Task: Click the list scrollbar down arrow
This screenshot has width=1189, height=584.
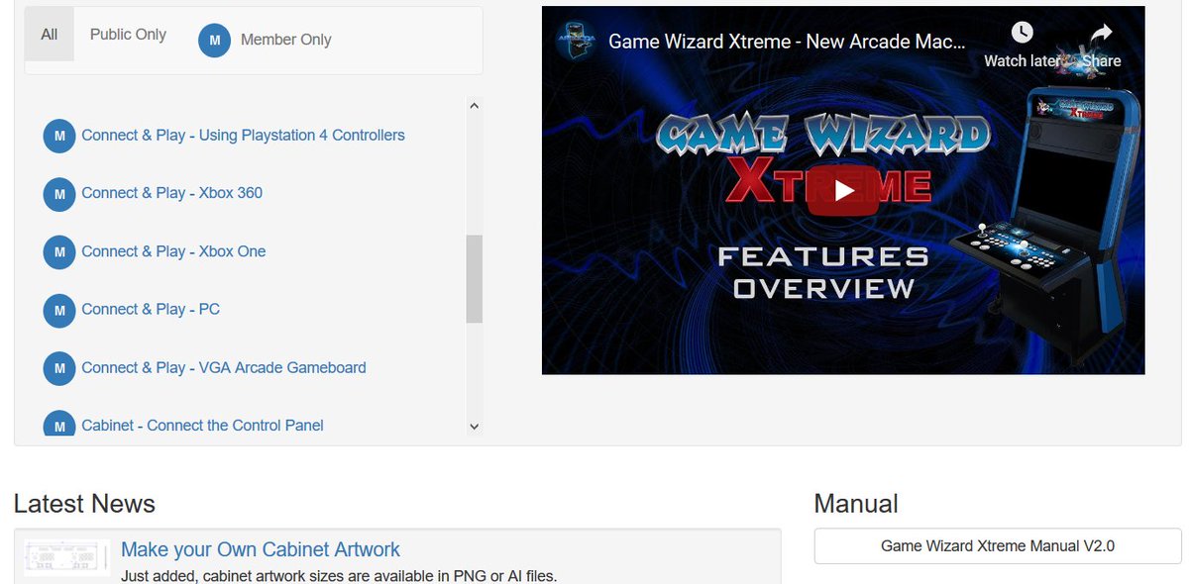Action: tap(474, 427)
